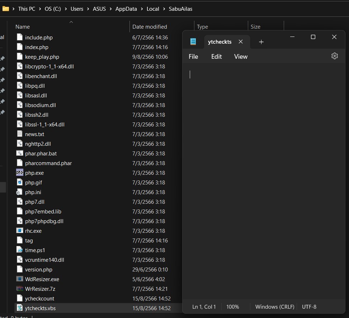Image resolution: width=349 pixels, height=318 pixels.
Task: Open the Notepad Edit menu
Action: coord(216,57)
